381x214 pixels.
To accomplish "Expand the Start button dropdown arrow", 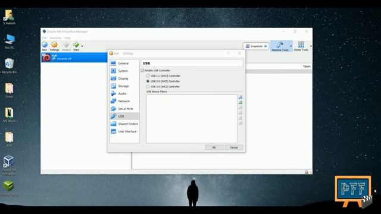I will coord(82,46).
